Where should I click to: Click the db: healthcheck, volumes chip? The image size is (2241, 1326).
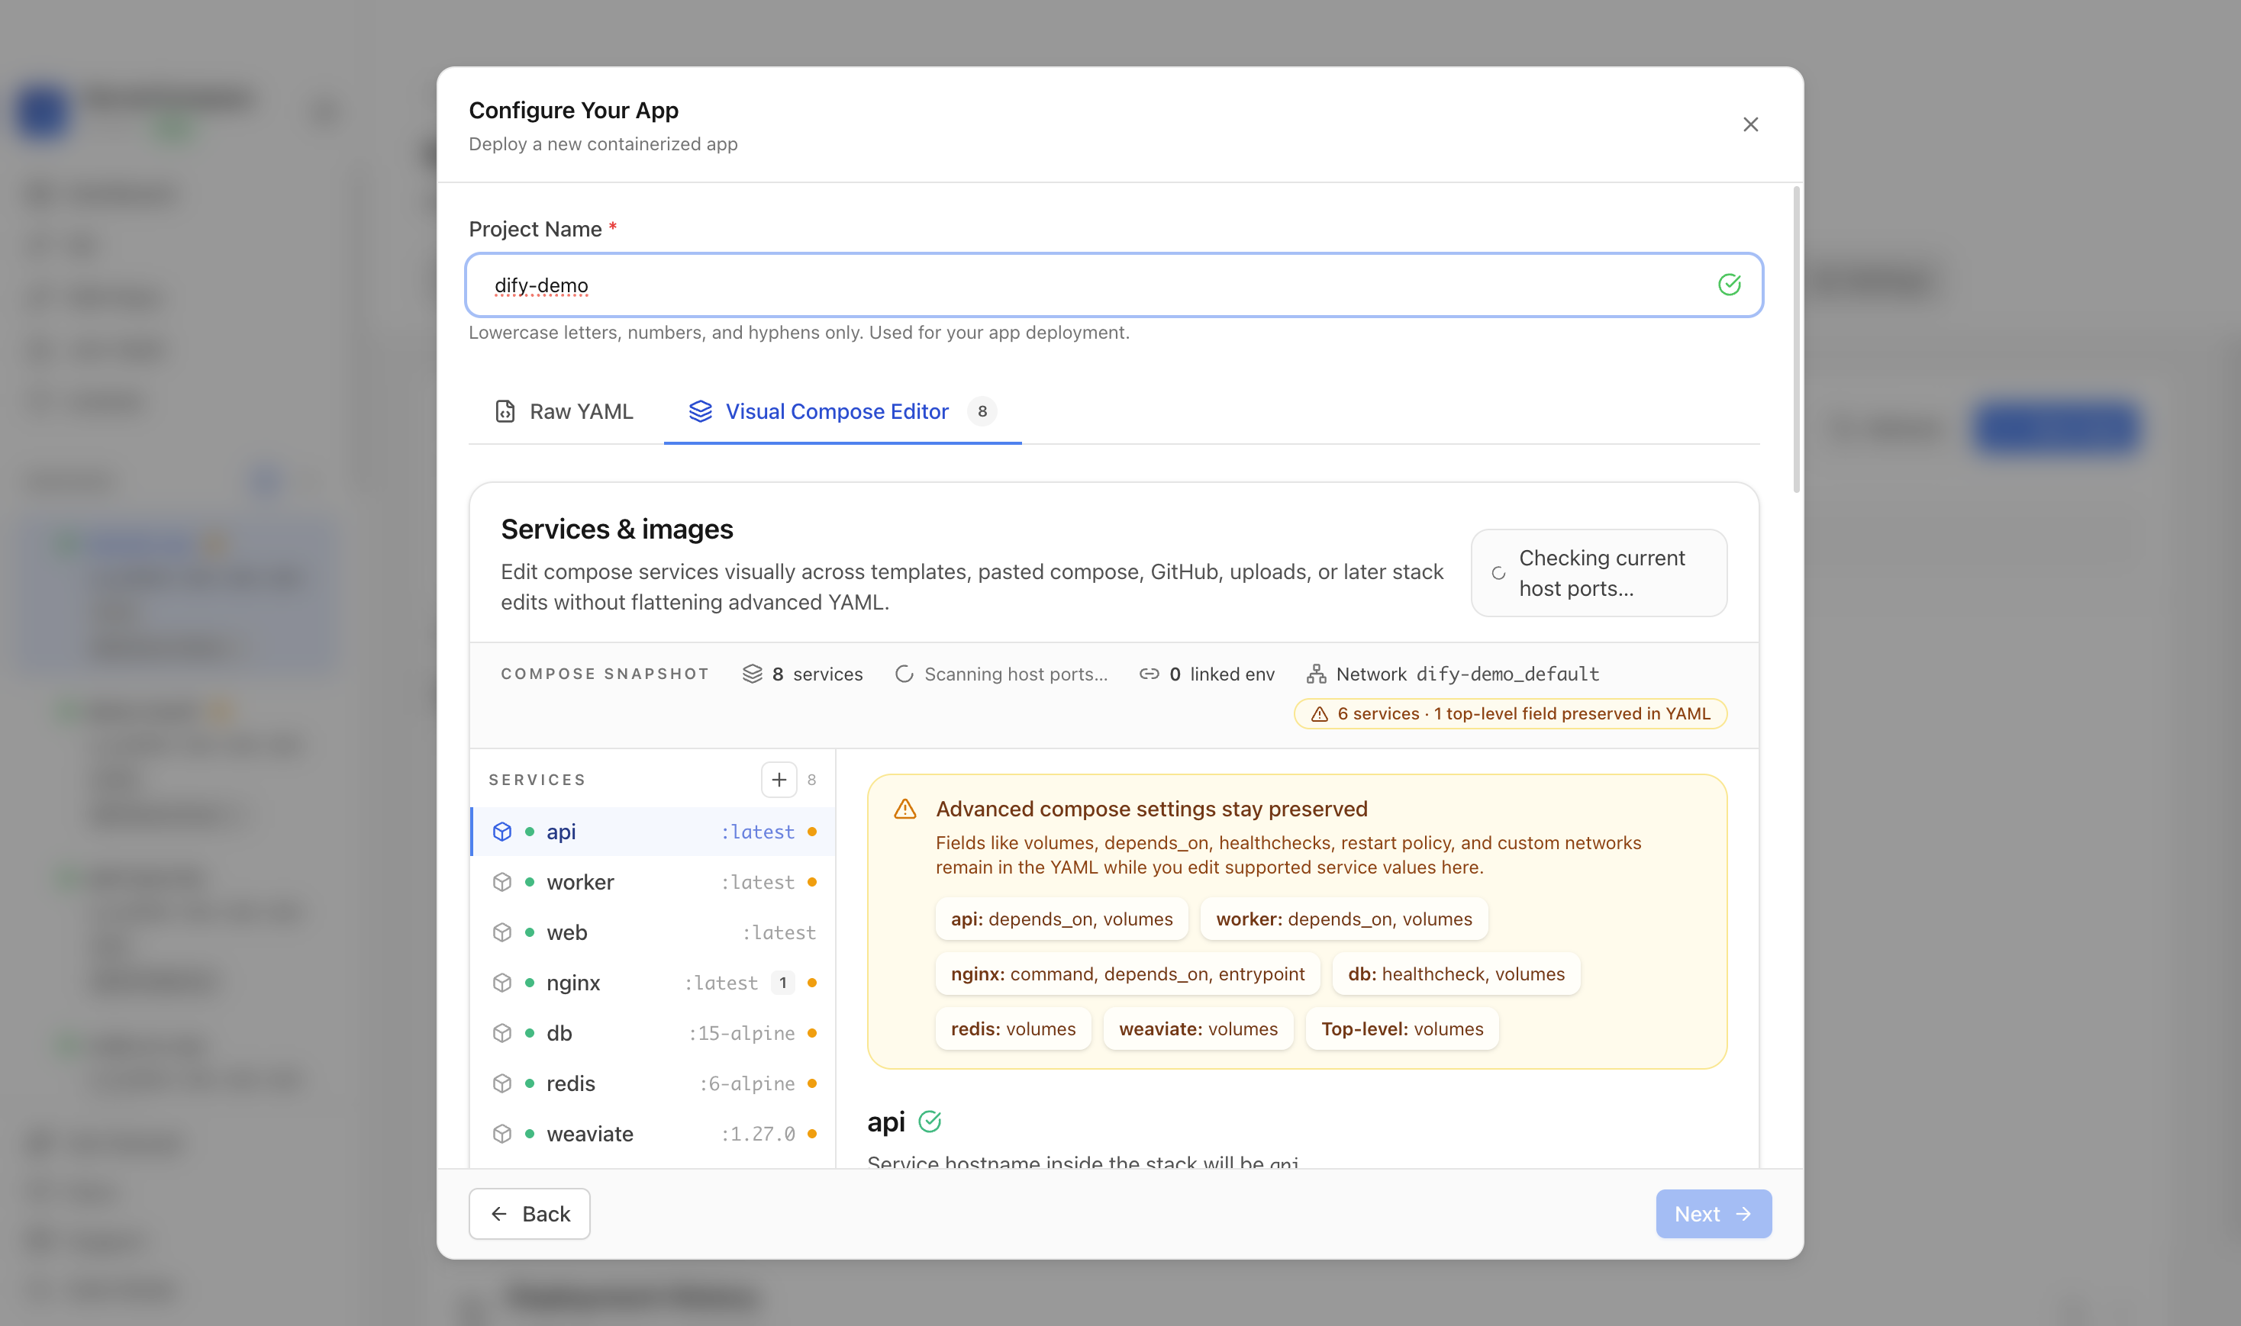(1456, 974)
